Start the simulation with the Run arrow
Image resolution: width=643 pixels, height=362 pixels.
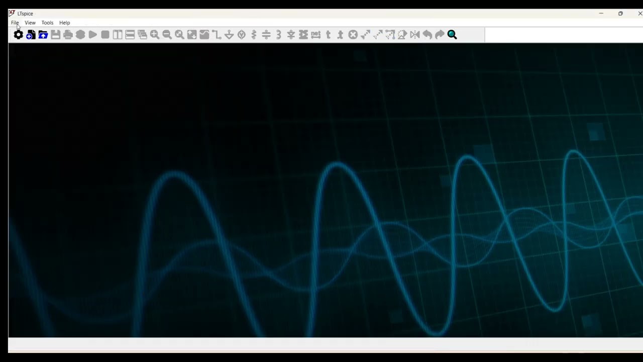pos(93,35)
